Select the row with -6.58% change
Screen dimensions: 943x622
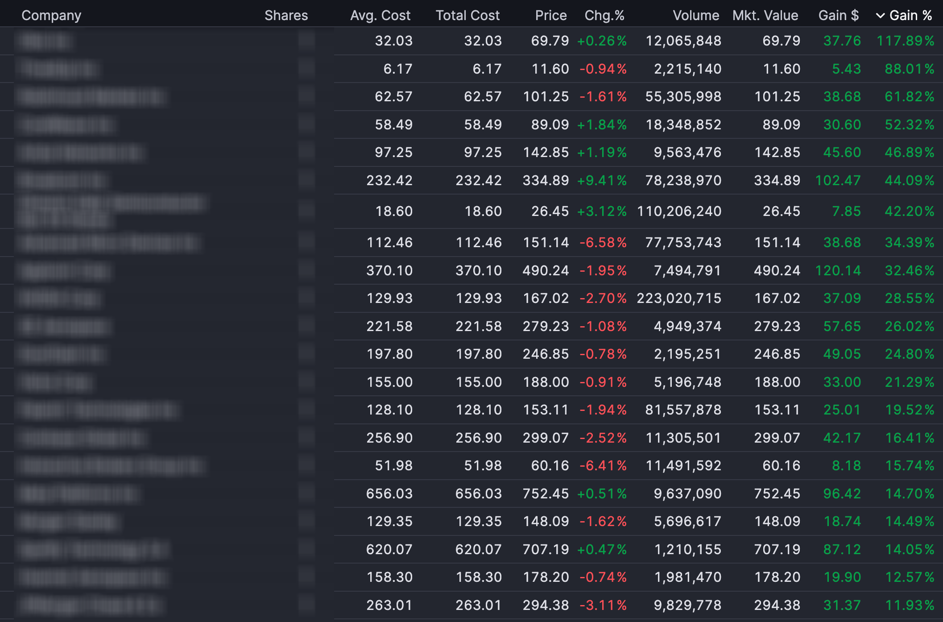[603, 243]
